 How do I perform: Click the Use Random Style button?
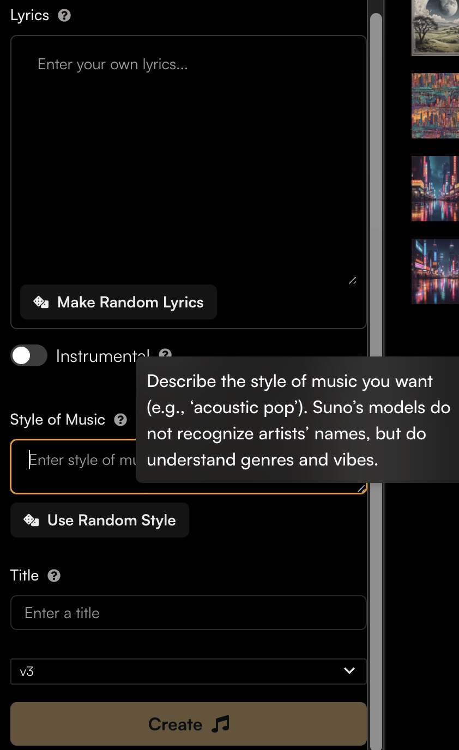coord(100,520)
